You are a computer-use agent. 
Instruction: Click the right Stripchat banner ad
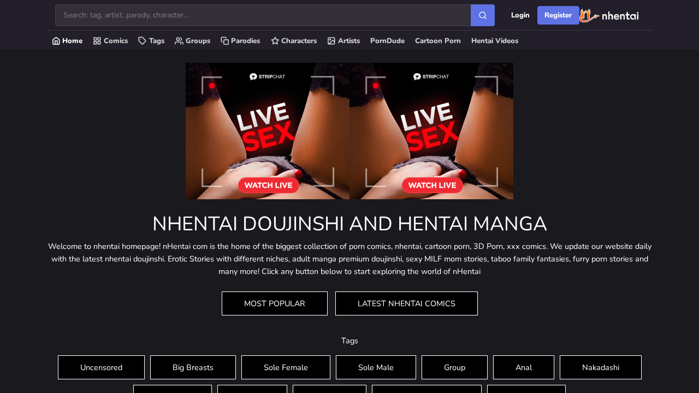tap(431, 131)
